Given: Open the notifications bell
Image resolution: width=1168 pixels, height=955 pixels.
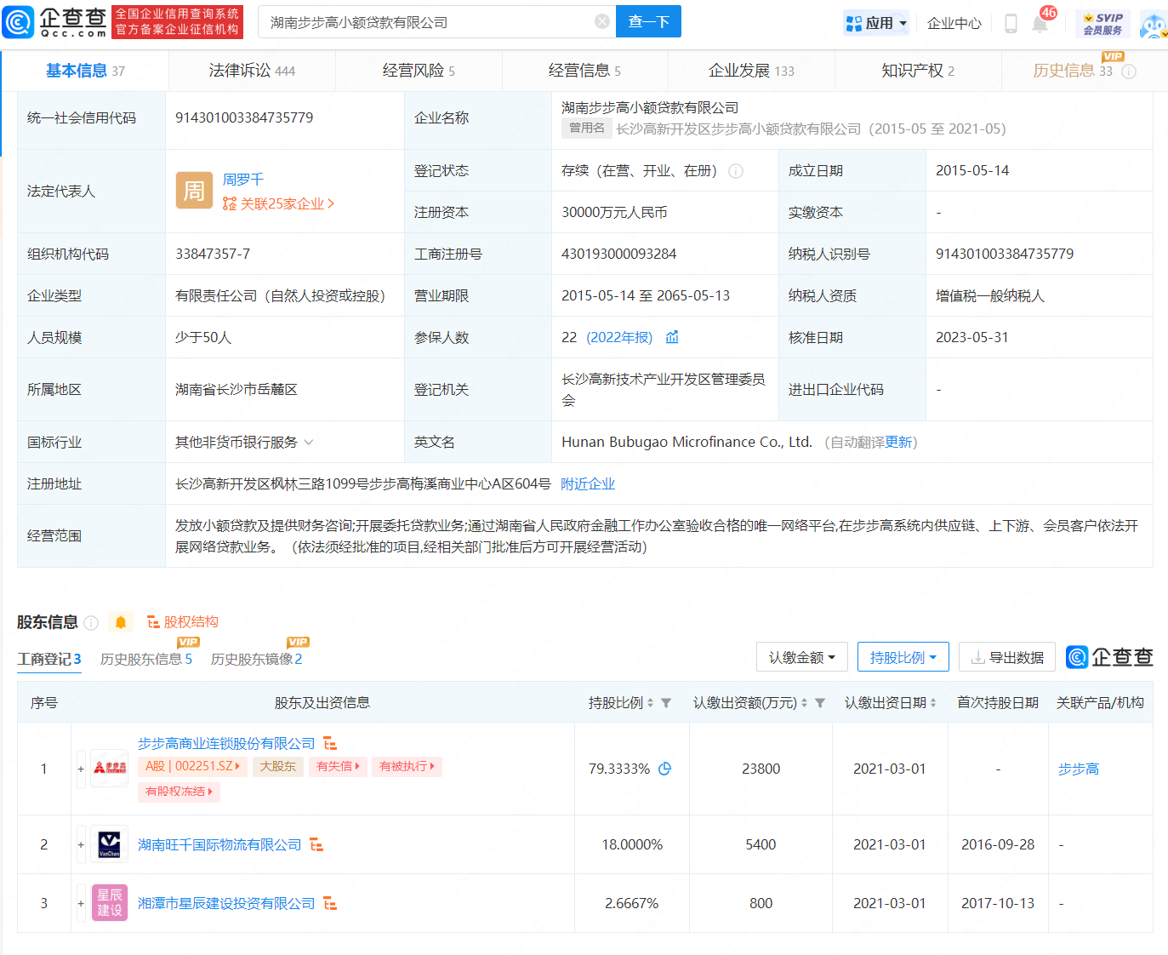Looking at the screenshot, I should [x=1040, y=23].
